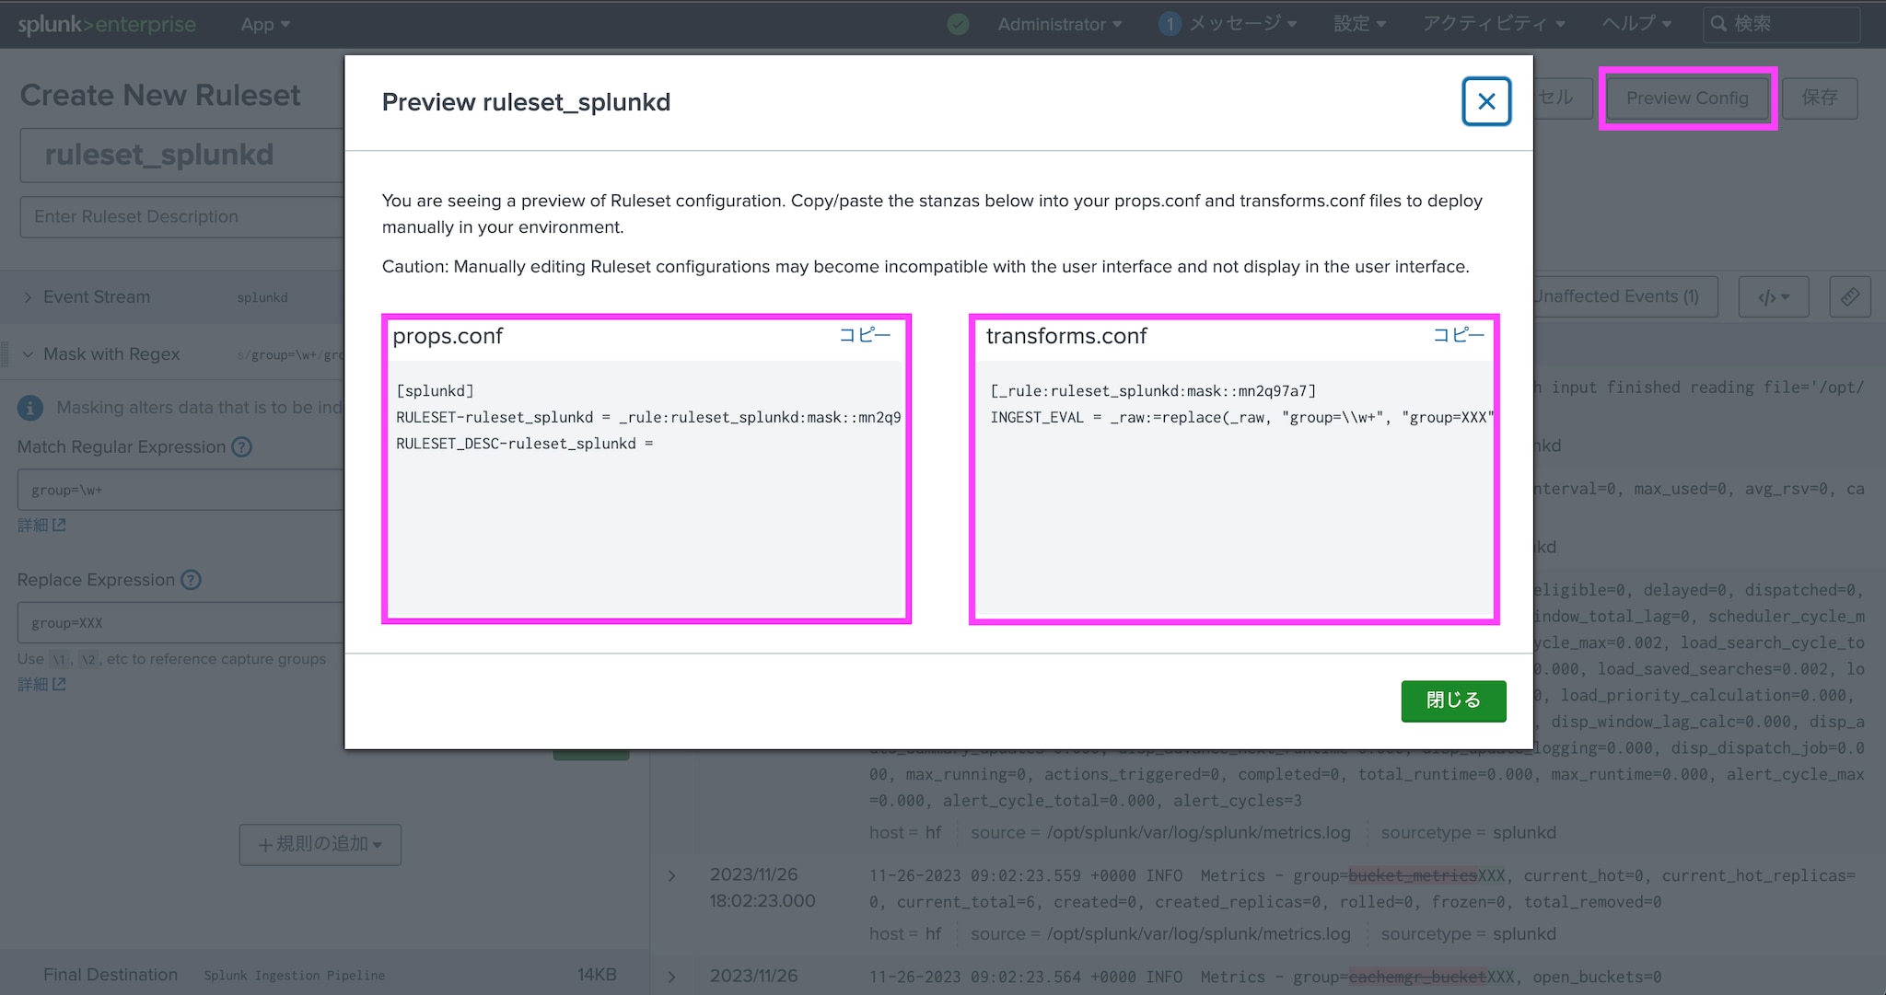1886x995 pixels.
Task: Open the 設定 menu
Action: (x=1359, y=24)
